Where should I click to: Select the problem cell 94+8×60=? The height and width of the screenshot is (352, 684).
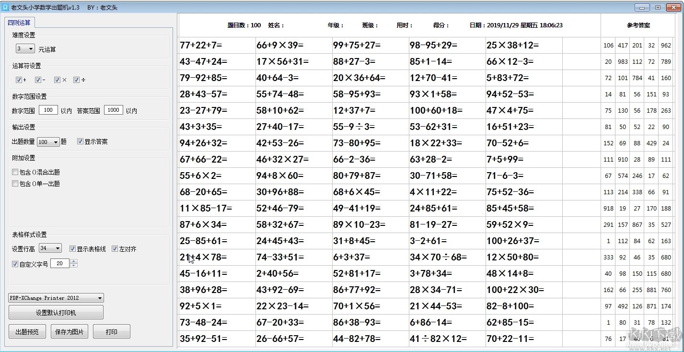(294, 176)
